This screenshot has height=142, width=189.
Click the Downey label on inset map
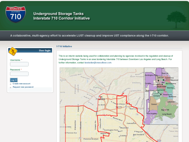[x=170, y=88]
